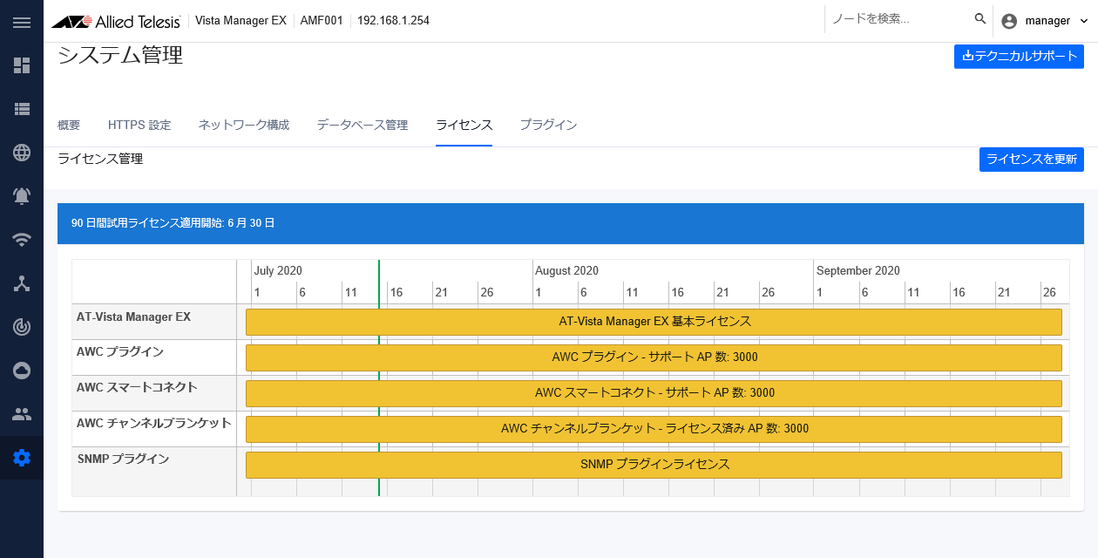Switch to the プラグイン tab
1098x558 pixels.
tap(548, 126)
